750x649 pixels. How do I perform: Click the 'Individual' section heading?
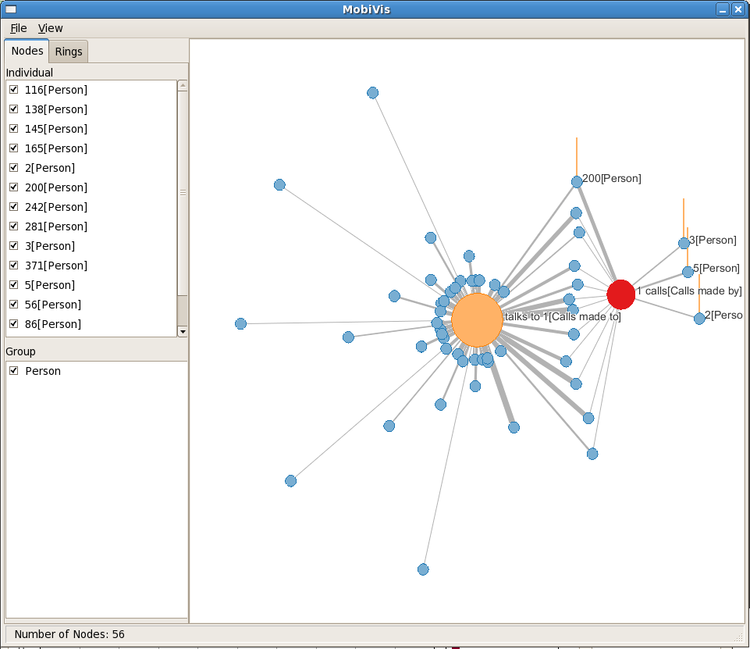tap(29, 73)
